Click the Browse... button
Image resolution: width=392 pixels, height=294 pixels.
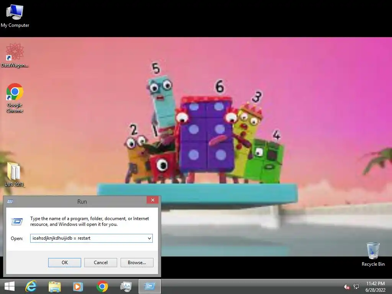click(137, 263)
